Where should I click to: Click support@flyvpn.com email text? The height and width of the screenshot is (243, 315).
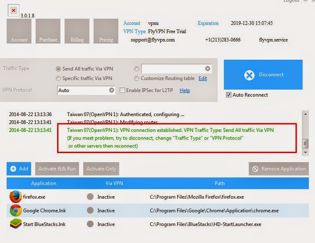152,40
